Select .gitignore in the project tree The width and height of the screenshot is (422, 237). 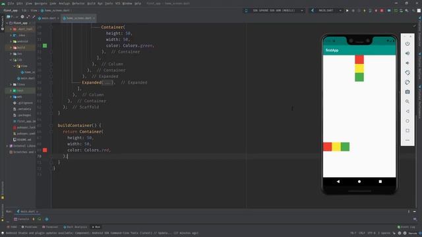pos(23,103)
